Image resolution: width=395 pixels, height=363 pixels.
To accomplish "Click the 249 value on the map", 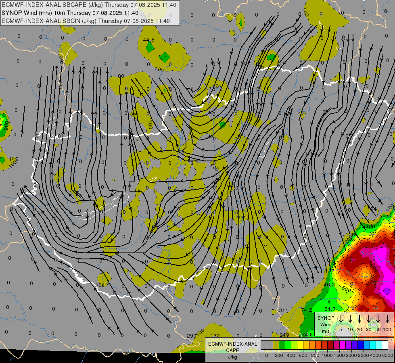I will click(x=284, y=335).
